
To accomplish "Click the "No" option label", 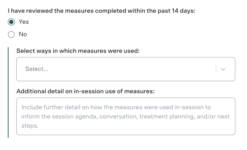I will [x=23, y=34].
